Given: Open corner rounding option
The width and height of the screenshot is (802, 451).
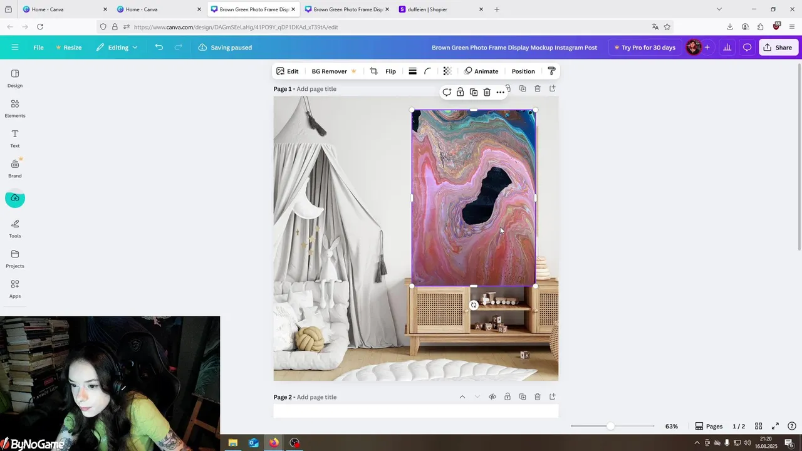Looking at the screenshot, I should point(428,71).
